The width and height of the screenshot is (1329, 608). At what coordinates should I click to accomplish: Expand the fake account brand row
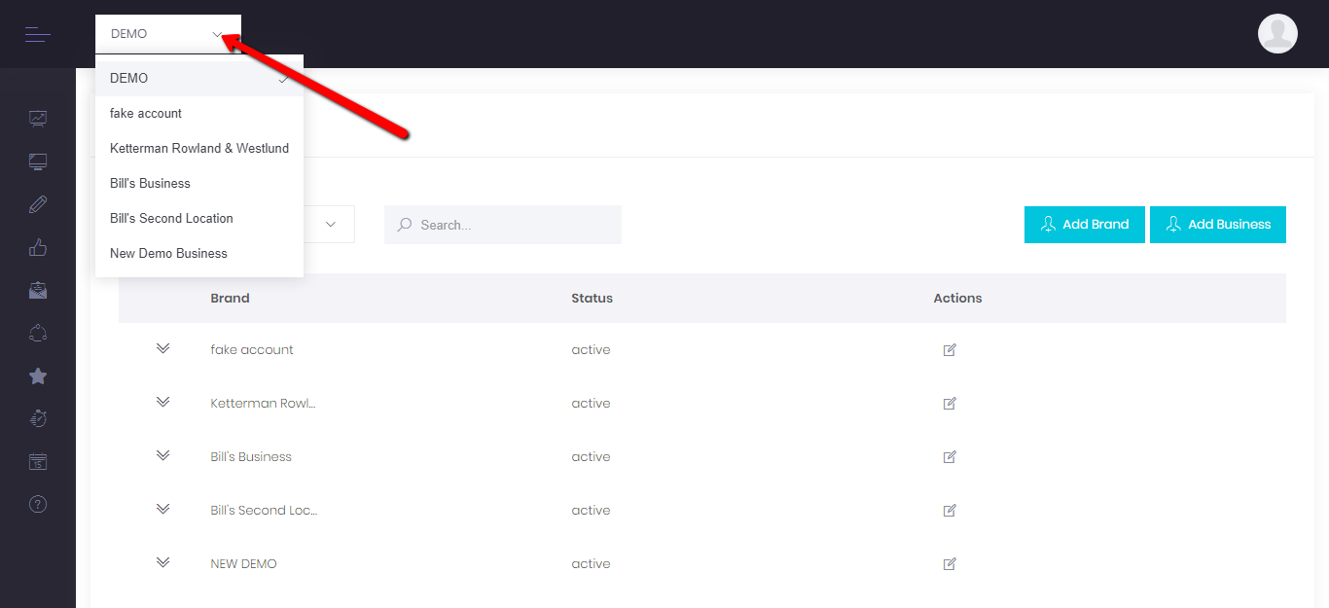[x=162, y=348]
